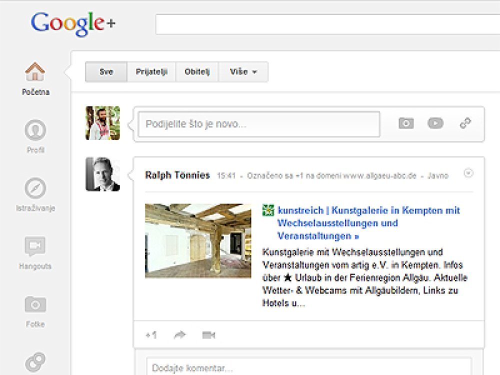Select the Sve stream tab
Image resolution: width=500 pixels, height=375 pixels.
coord(106,72)
